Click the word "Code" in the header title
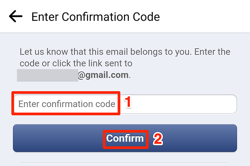Screen dimensions: 250x166 point(147,17)
